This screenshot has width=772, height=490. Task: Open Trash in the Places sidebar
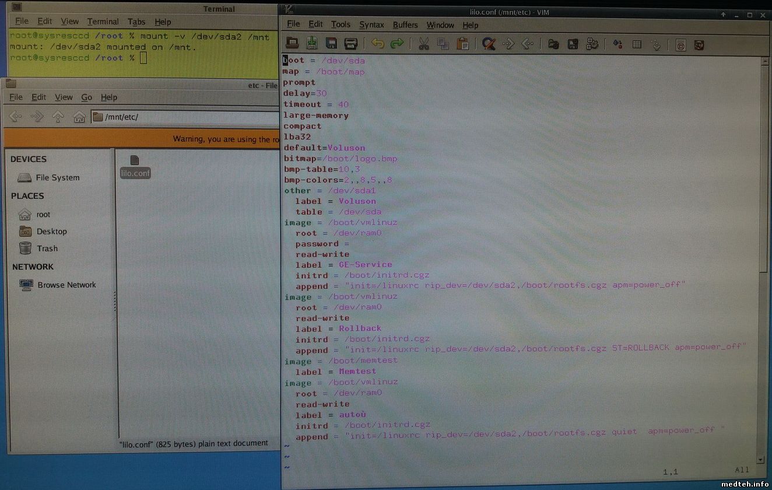point(47,249)
